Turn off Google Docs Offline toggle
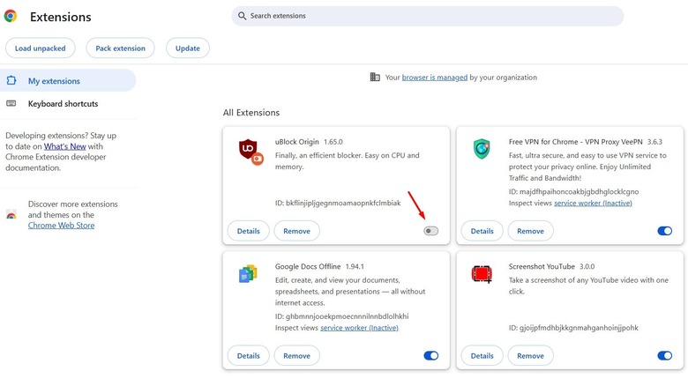The width and height of the screenshot is (688, 386). point(430,356)
